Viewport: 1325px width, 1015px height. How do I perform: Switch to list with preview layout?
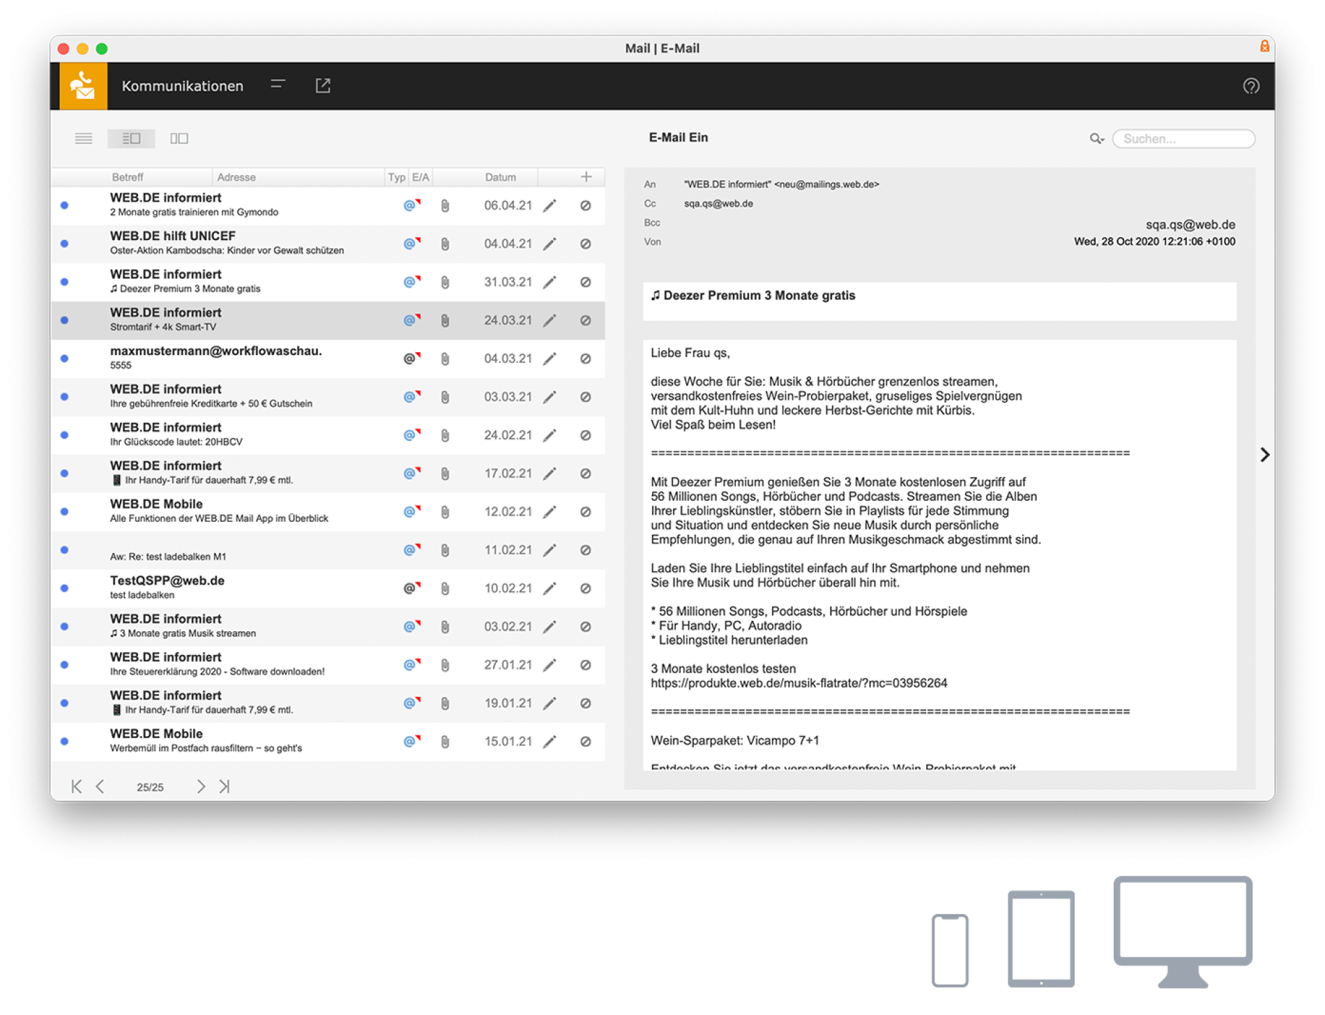pyautogui.click(x=131, y=138)
